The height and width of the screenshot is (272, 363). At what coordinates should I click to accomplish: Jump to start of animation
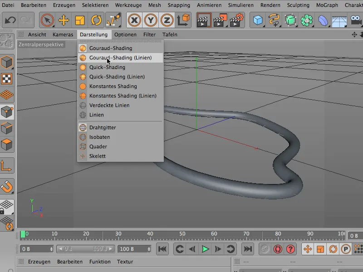click(x=162, y=249)
